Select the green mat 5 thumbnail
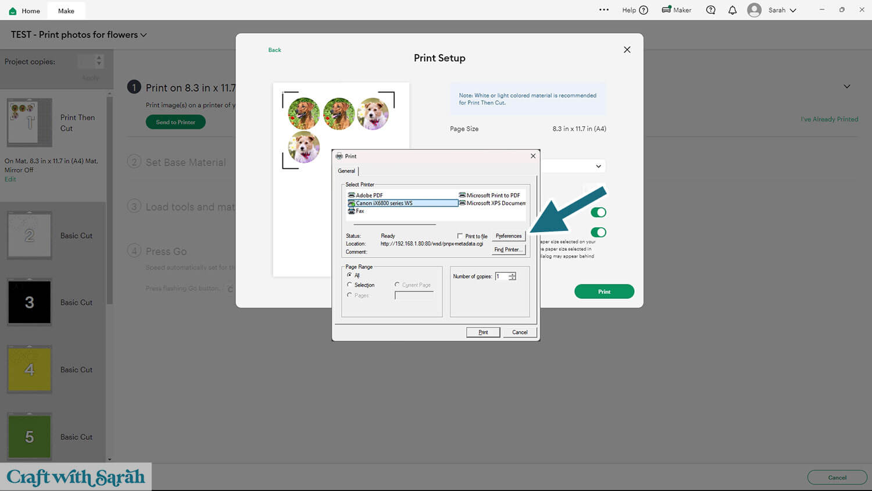The width and height of the screenshot is (872, 491). 30,436
